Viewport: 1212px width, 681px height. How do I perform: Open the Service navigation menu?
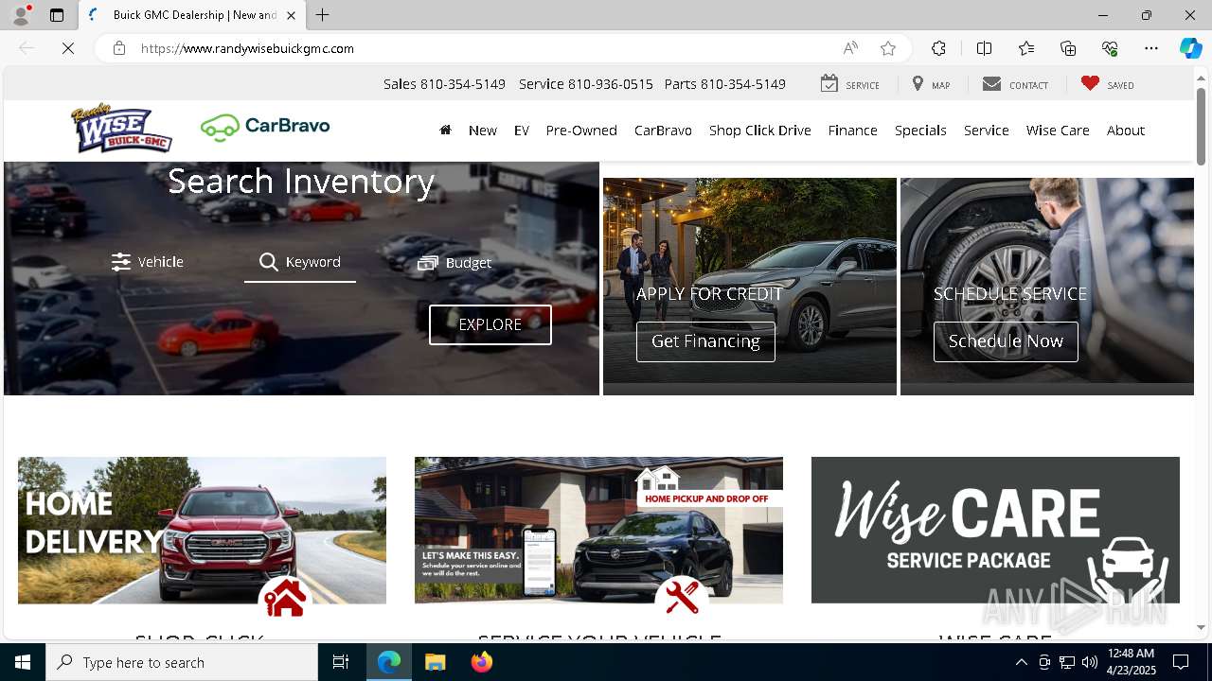[987, 131]
